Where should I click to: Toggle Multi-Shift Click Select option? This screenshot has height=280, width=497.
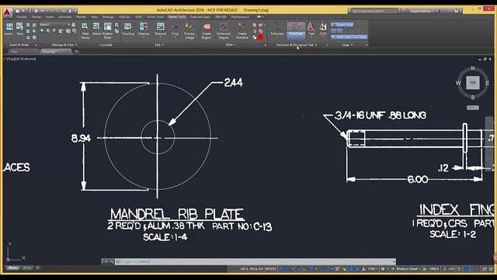click(349, 37)
